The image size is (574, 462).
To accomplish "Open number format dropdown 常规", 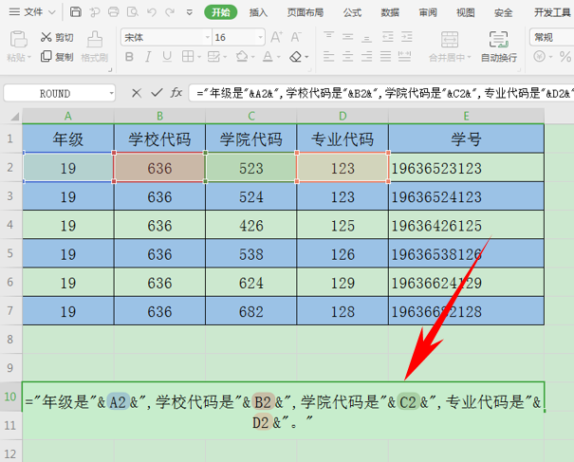I will click(551, 37).
